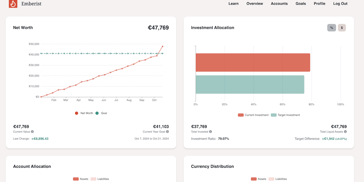Open the Learn page
This screenshot has width=364, height=182.
[234, 4]
